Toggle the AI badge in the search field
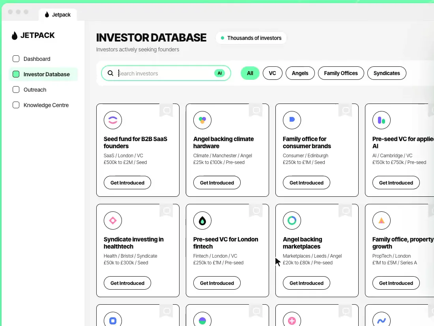This screenshot has width=434, height=326. (219, 73)
